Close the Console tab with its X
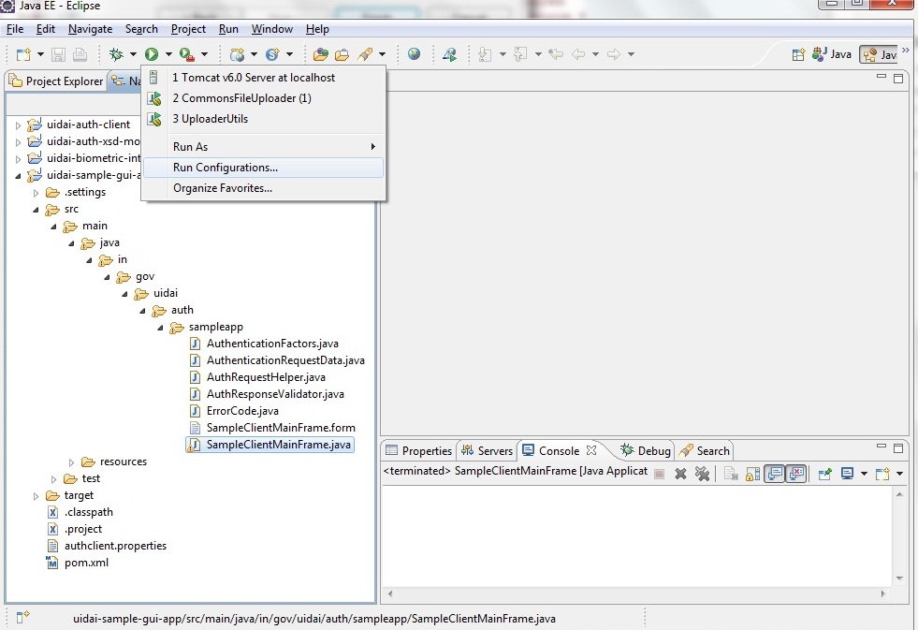Image resolution: width=918 pixels, height=630 pixels. 591,450
